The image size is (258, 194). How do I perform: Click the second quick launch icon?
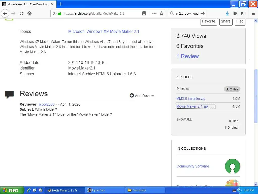click(35, 190)
